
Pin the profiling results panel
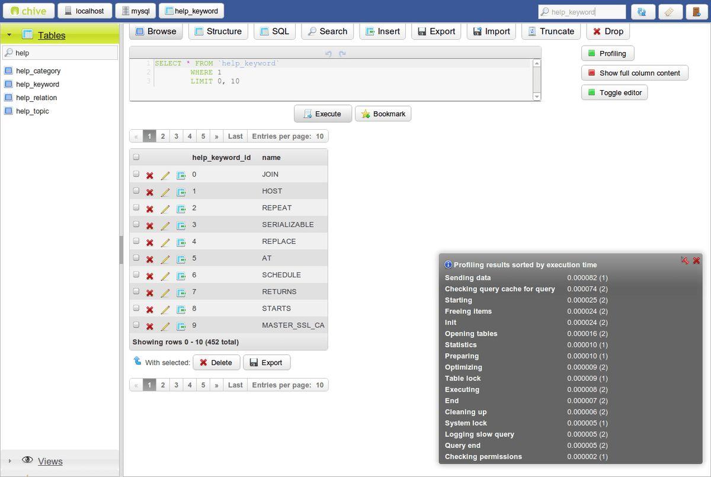(684, 261)
